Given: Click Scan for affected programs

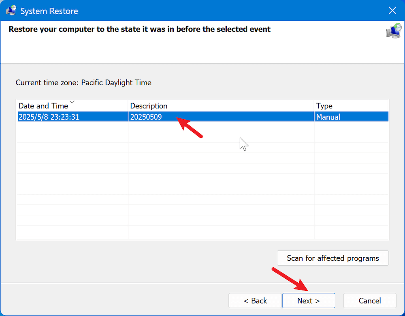Looking at the screenshot, I should (333, 258).
